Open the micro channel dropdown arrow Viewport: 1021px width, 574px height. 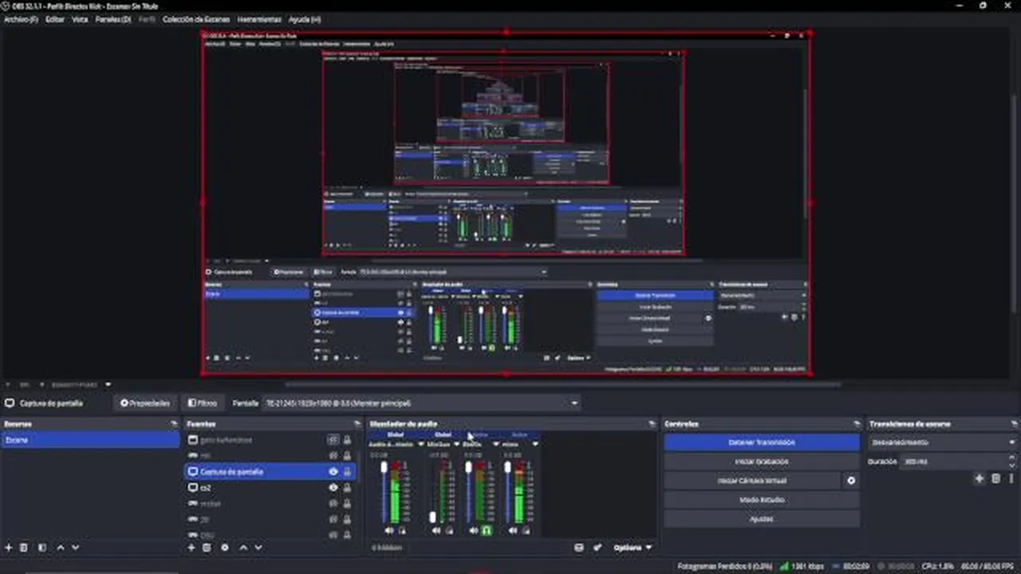pyautogui.click(x=535, y=444)
